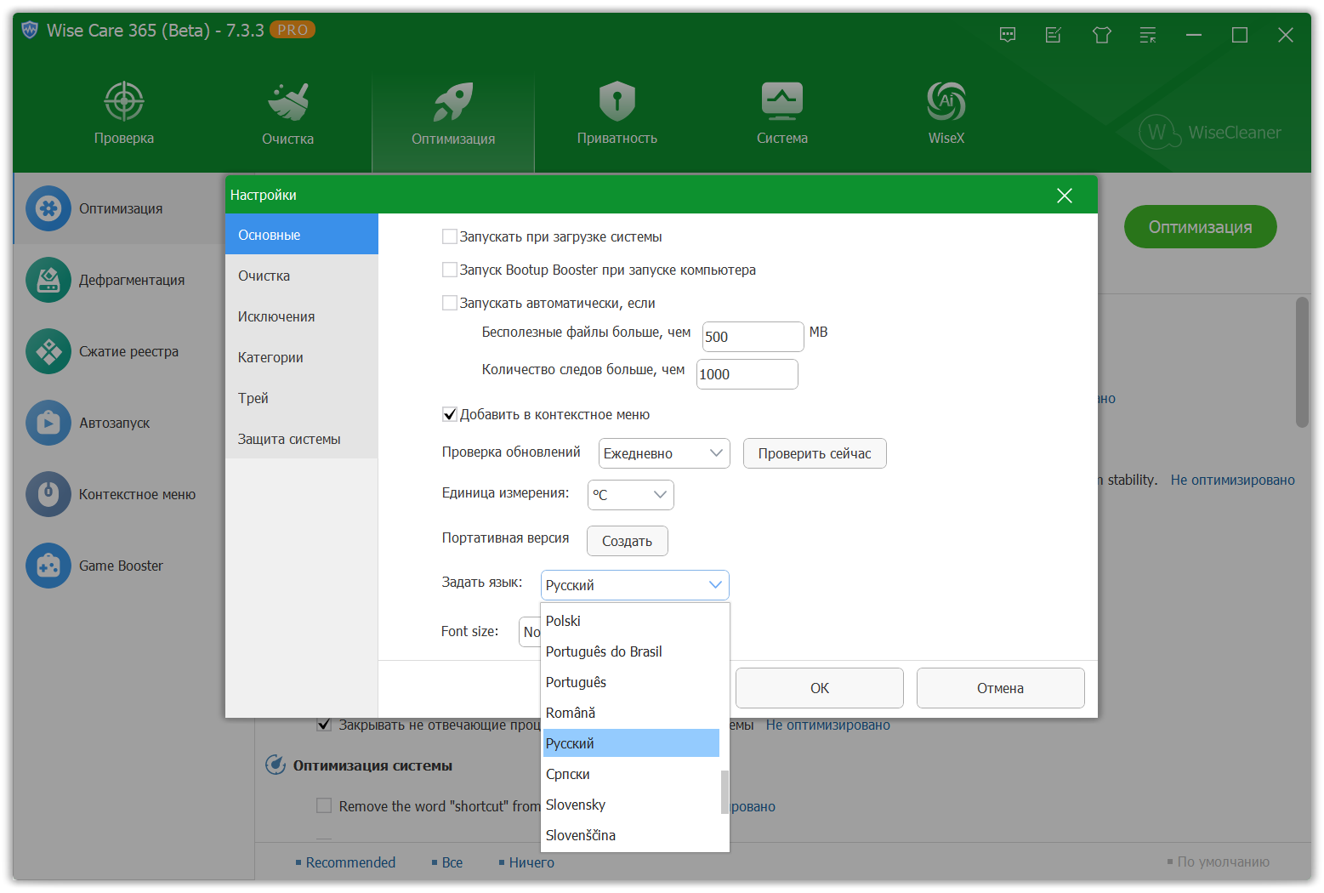Uncheck Добавить в контекстное меню
The height and width of the screenshot is (893, 1324).
(450, 414)
